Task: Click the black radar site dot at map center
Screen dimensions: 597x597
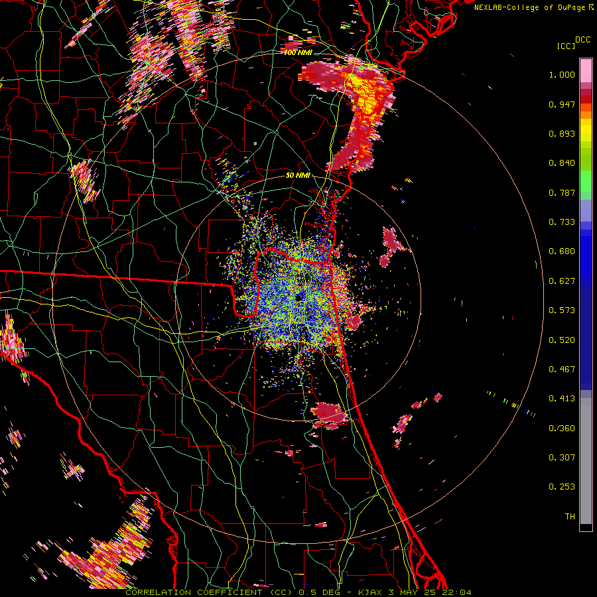Action: [x=298, y=297]
